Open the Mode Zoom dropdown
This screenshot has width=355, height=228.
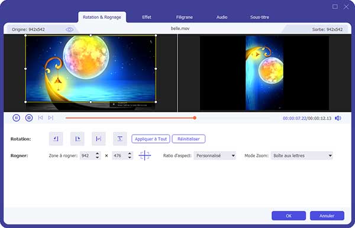click(302, 156)
